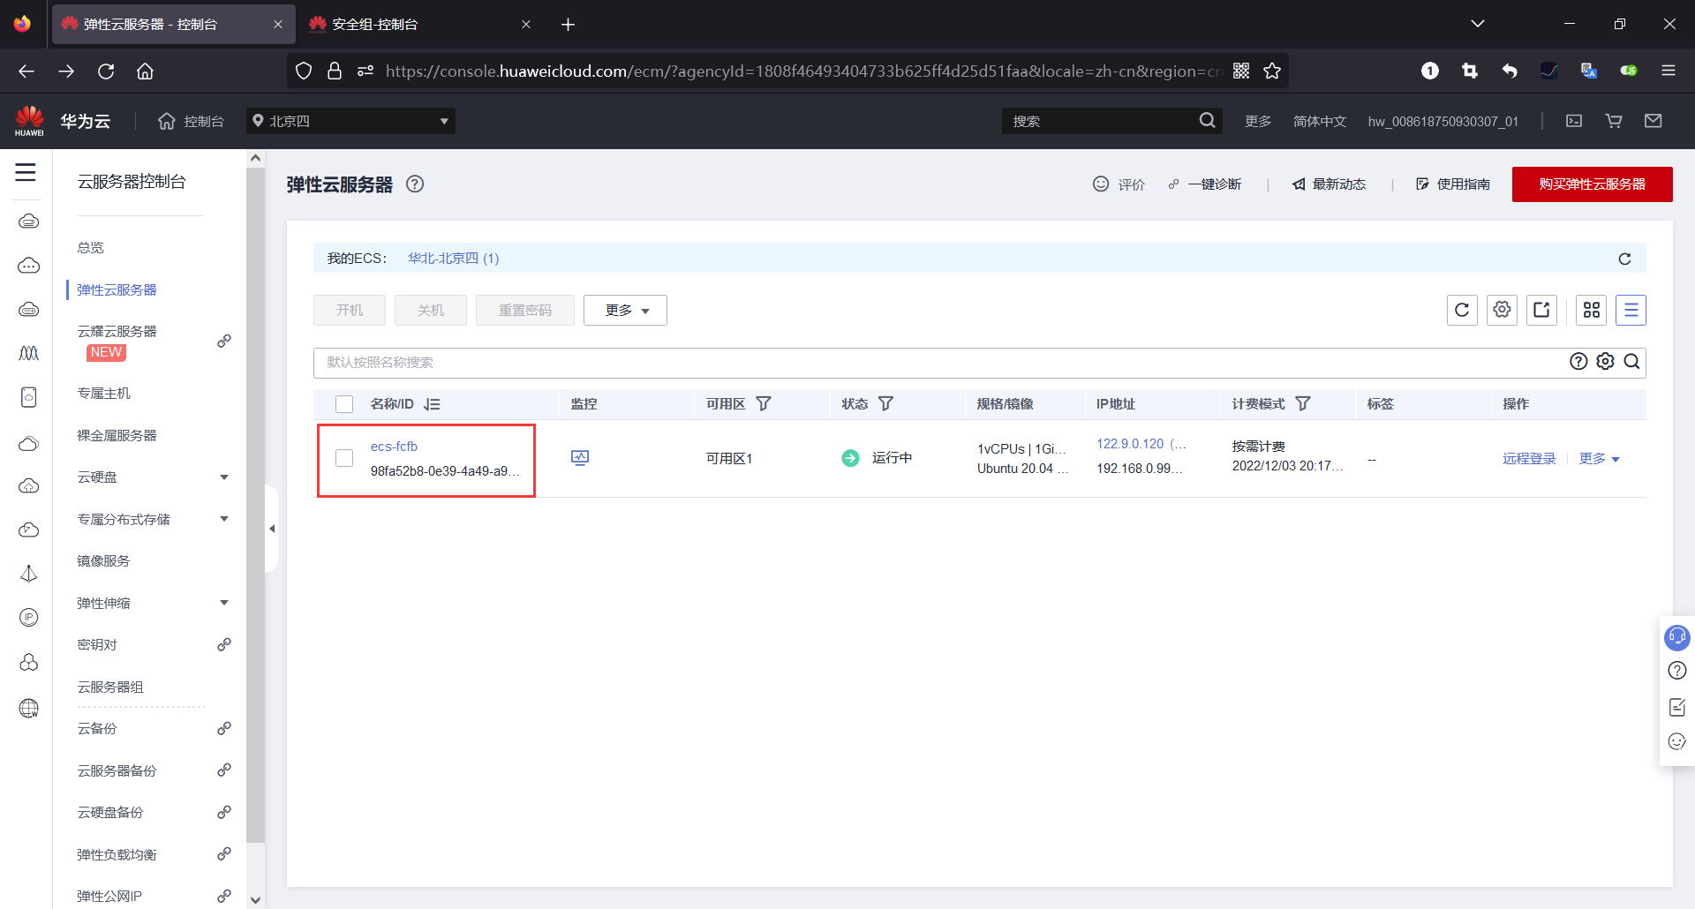Open 镜像服务 in the sidebar

pos(103,561)
